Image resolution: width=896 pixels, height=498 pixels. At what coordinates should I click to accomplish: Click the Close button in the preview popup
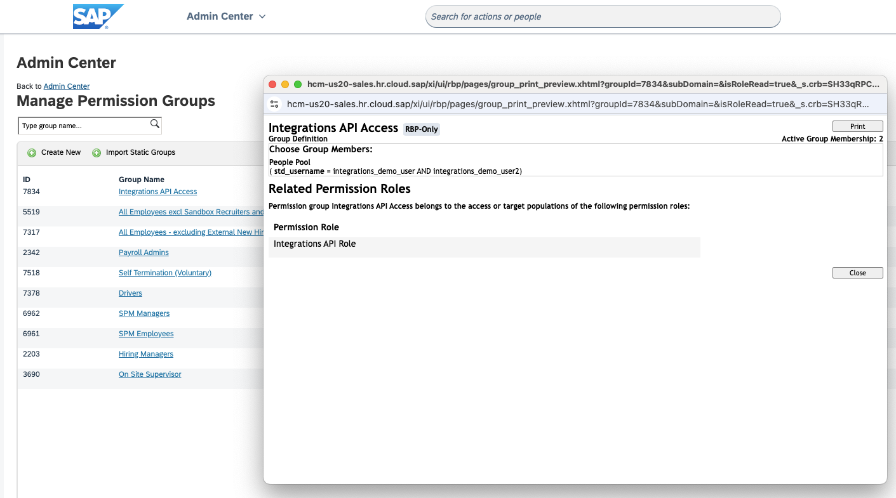coord(857,273)
